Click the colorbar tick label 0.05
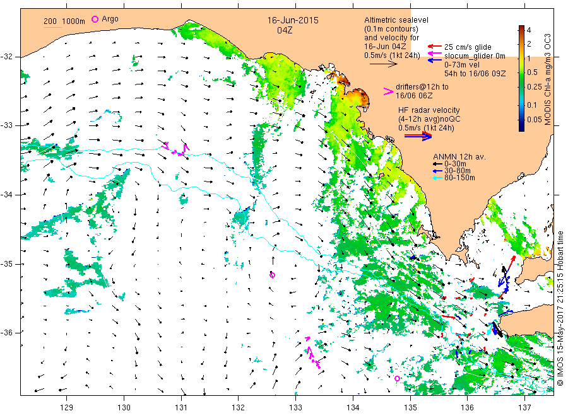The height and width of the screenshot is (416, 568). pos(535,119)
